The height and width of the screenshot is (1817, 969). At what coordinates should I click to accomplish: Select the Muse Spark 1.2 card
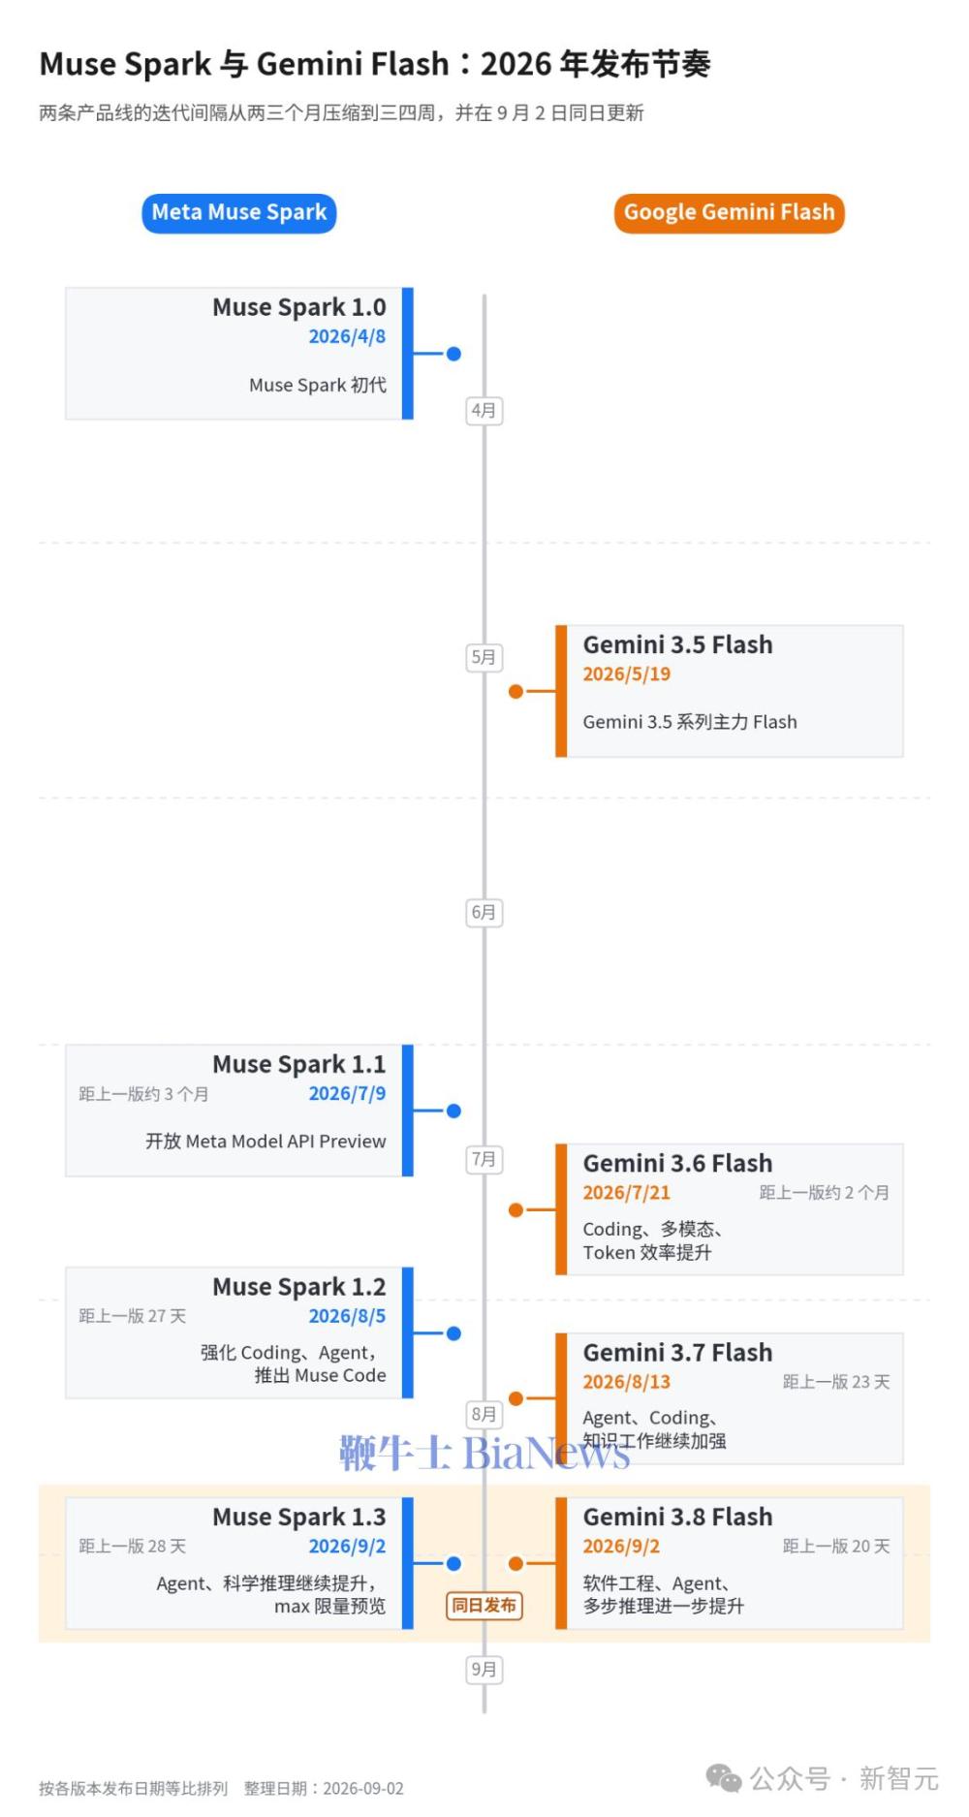(x=239, y=1332)
